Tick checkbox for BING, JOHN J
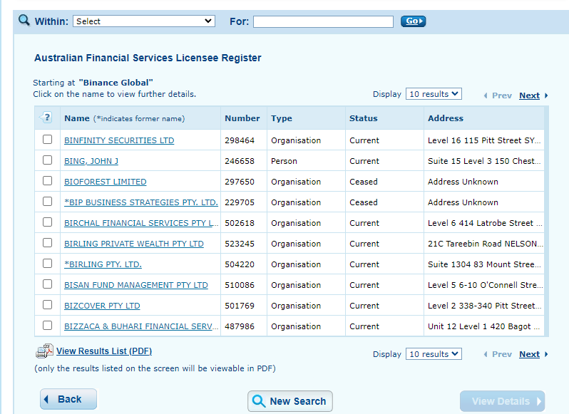Screen dimensions: 569x414 [x=47, y=160]
